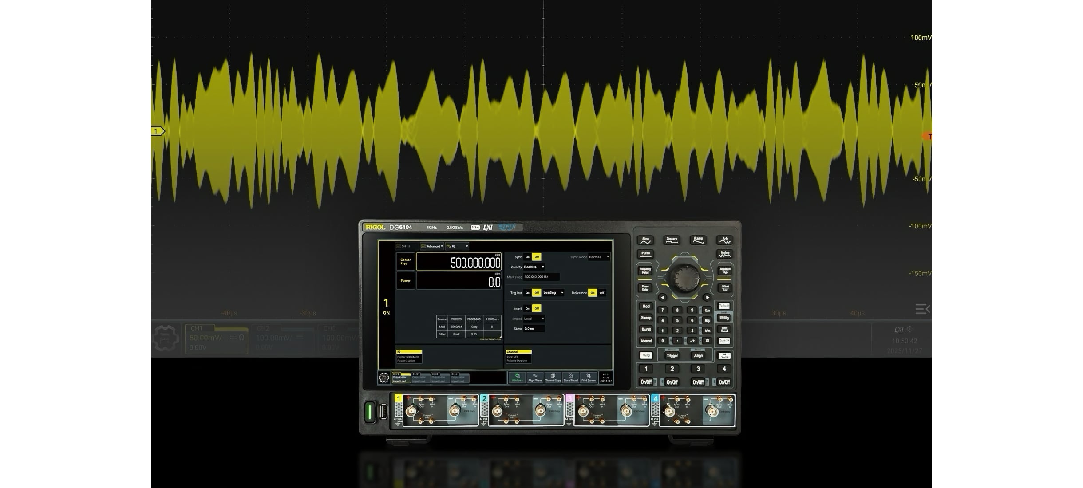
Task: Toggle channel 1 On/Off key
Action: (646, 382)
